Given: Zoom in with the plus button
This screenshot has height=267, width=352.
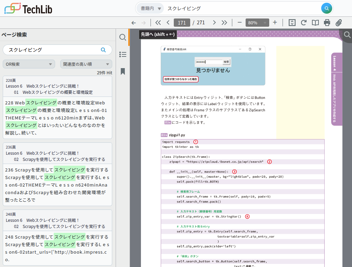Looking at the screenshot, I should coord(275,23).
